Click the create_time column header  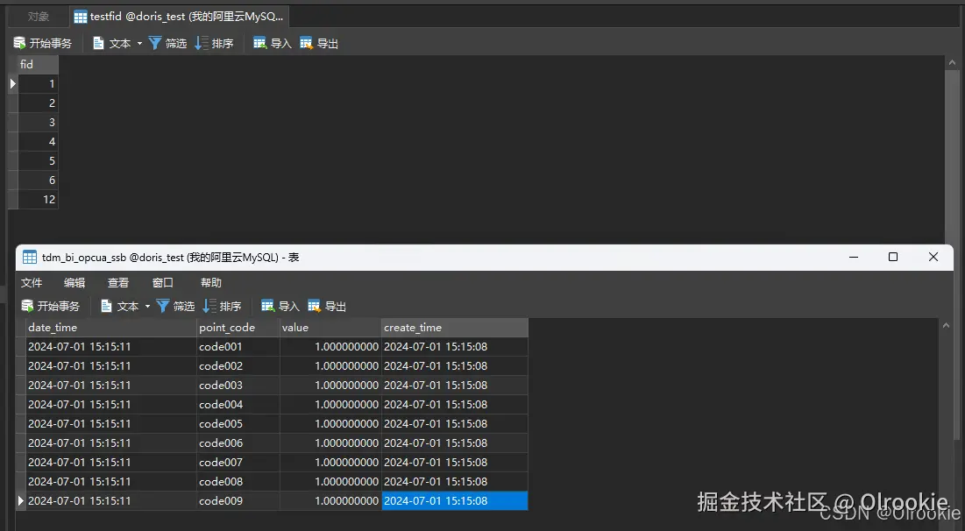(x=455, y=328)
